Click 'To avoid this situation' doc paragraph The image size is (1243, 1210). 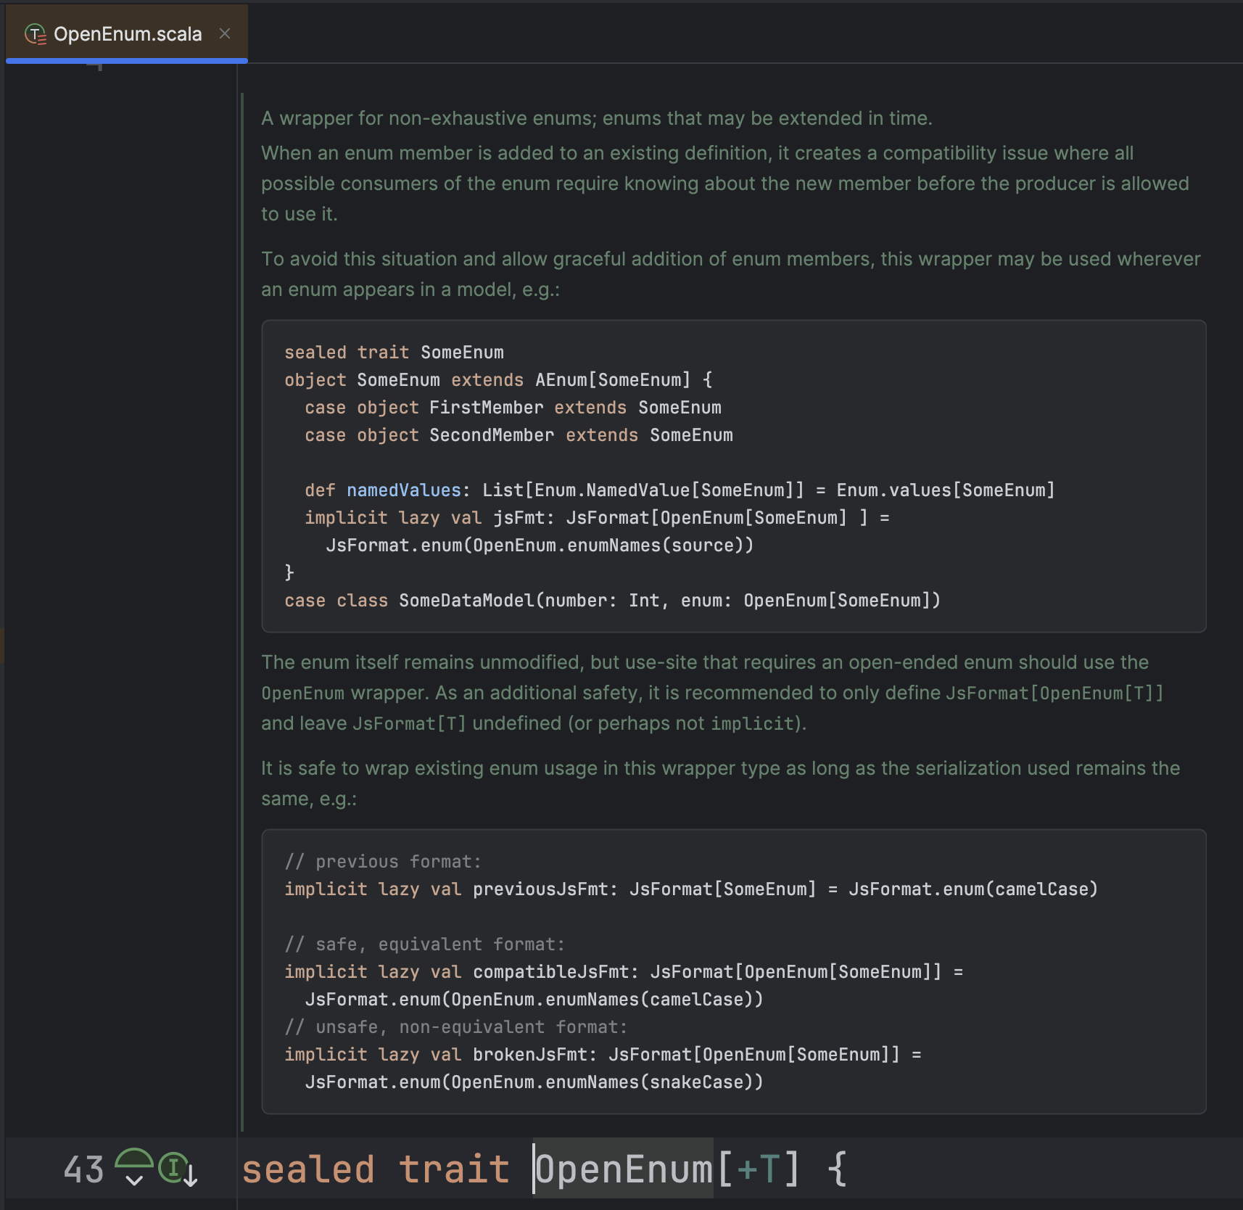coord(731,274)
